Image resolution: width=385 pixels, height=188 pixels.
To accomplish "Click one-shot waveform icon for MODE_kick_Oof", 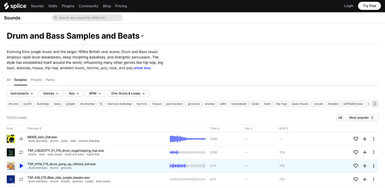I will click(21, 139).
